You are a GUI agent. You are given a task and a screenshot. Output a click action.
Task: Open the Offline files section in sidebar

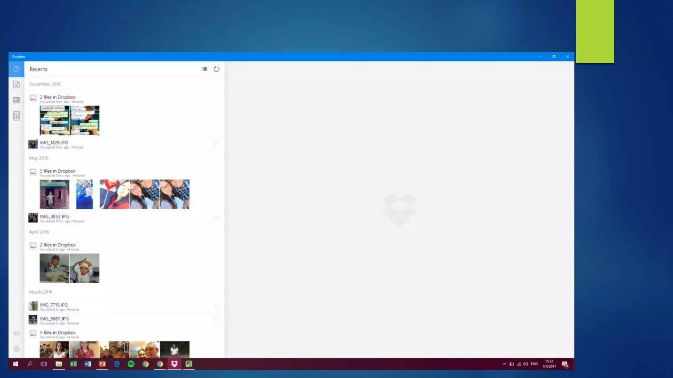click(16, 116)
